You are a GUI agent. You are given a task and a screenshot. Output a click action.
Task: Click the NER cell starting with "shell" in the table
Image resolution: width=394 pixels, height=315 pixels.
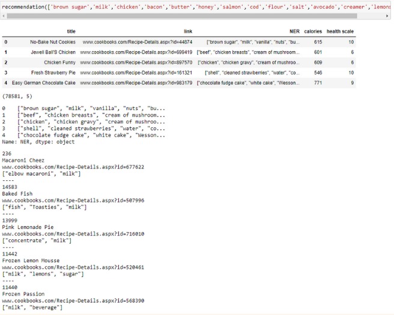252,73
